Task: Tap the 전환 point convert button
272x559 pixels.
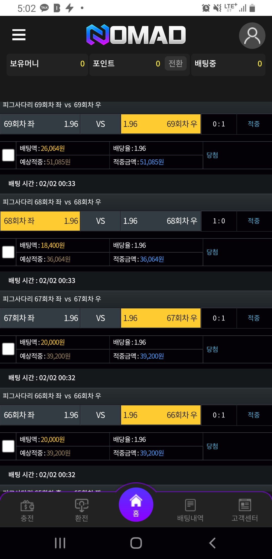Action: (176, 63)
